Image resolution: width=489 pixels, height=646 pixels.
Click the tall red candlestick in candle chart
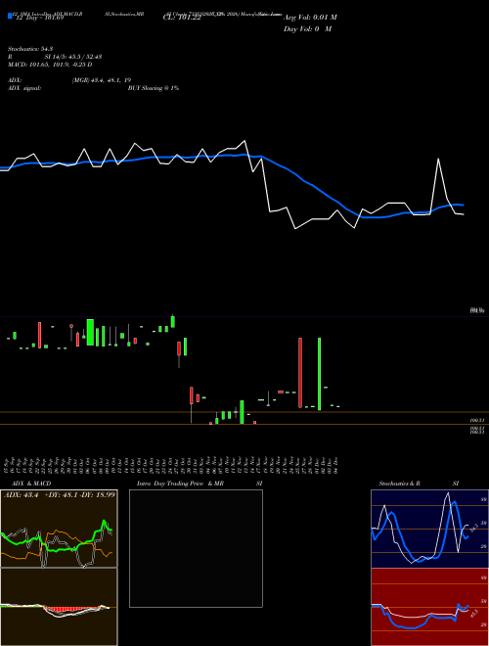300,373
